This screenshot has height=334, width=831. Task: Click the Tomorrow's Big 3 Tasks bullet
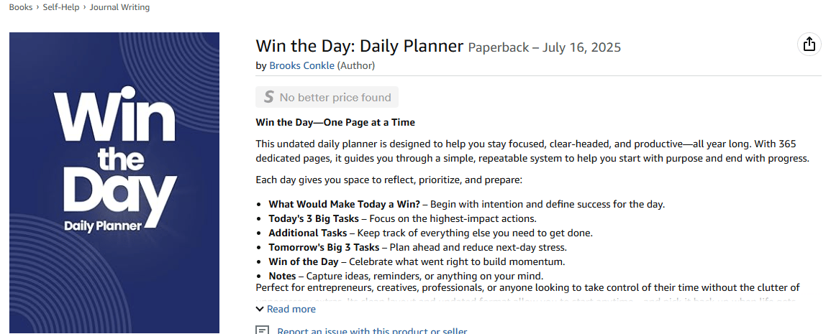[417, 247]
